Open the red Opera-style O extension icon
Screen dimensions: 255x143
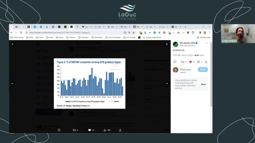tap(164, 33)
